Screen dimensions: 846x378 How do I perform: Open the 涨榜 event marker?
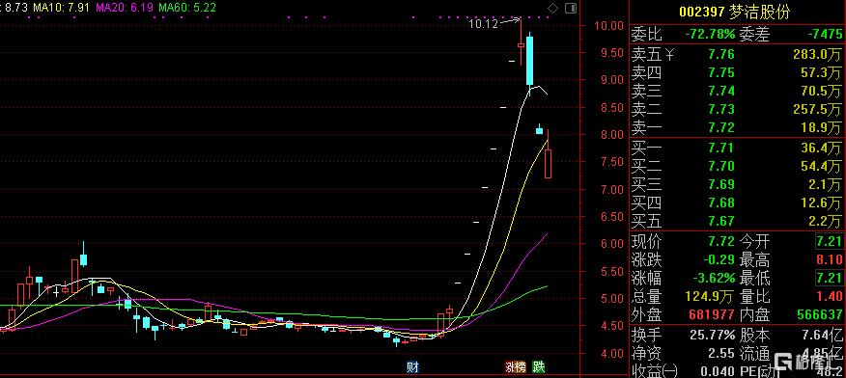[516, 367]
